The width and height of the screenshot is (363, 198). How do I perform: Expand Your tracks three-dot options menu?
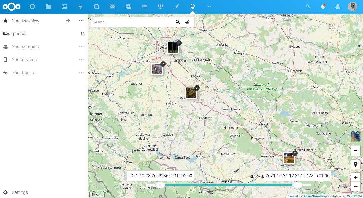(81, 73)
